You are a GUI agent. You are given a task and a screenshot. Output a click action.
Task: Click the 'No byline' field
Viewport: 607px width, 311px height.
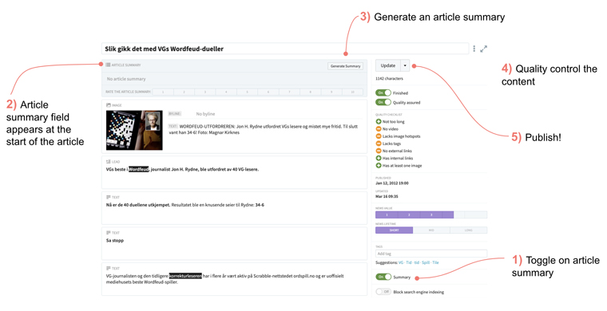205,114
